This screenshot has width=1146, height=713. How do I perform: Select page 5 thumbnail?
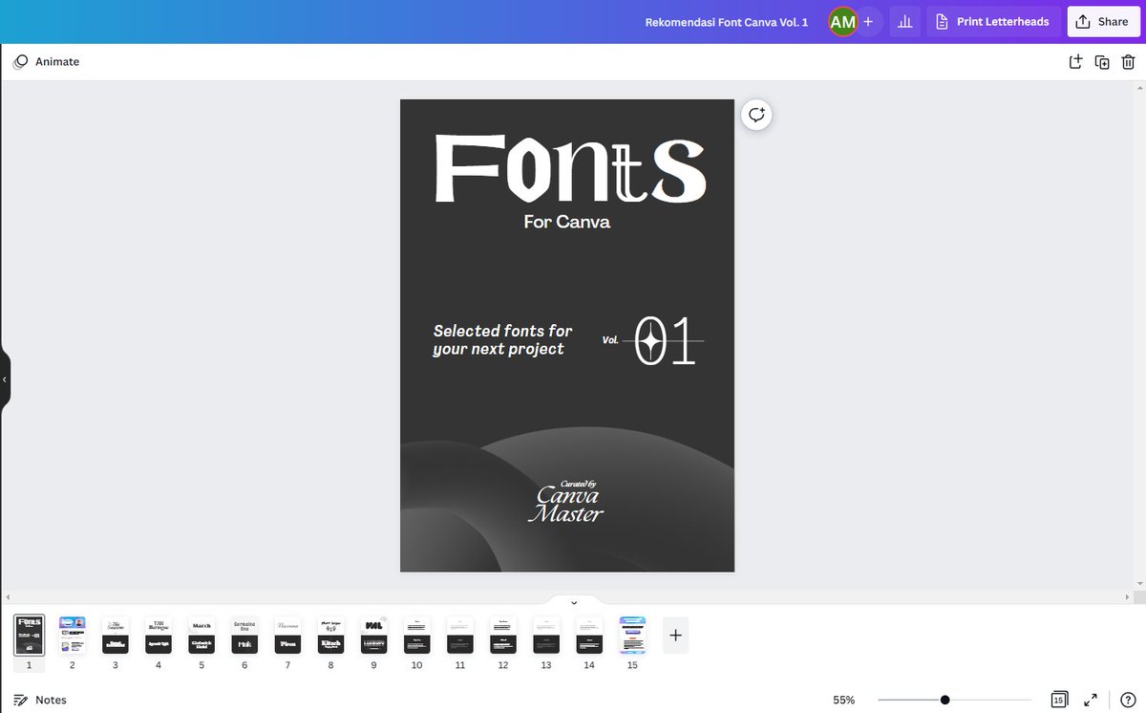(202, 635)
